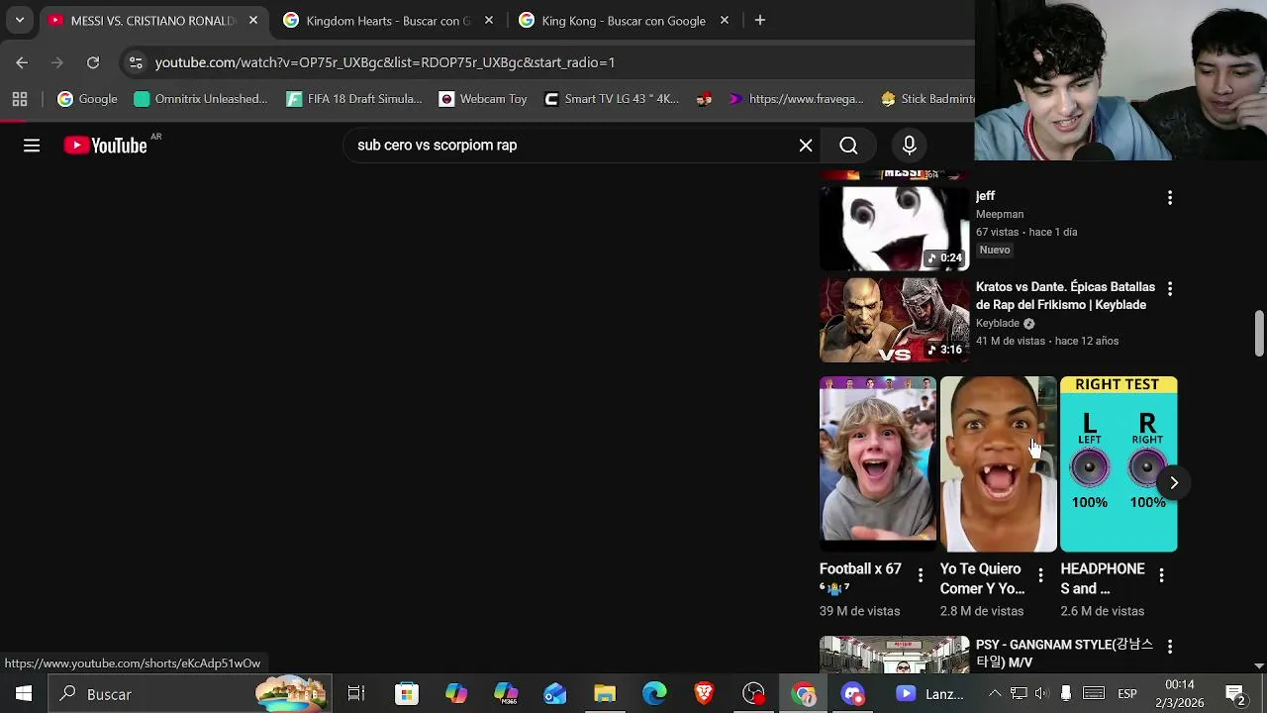Open more options for Yo Te Quiero Comer short
The width and height of the screenshot is (1267, 713).
(x=1040, y=575)
